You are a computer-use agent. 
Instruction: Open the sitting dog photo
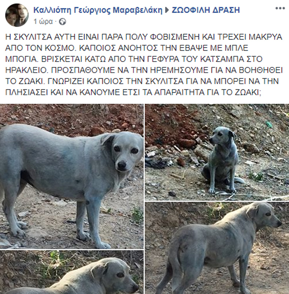pos(217,152)
